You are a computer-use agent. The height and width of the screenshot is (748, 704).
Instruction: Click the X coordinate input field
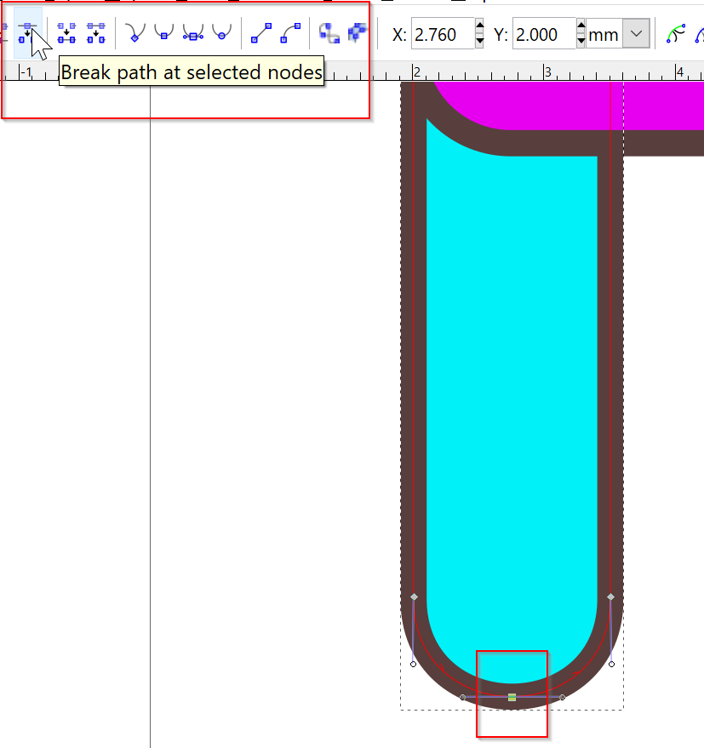coord(441,35)
